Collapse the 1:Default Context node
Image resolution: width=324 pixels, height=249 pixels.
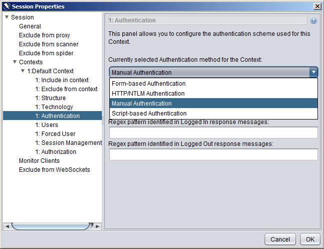coord(23,71)
